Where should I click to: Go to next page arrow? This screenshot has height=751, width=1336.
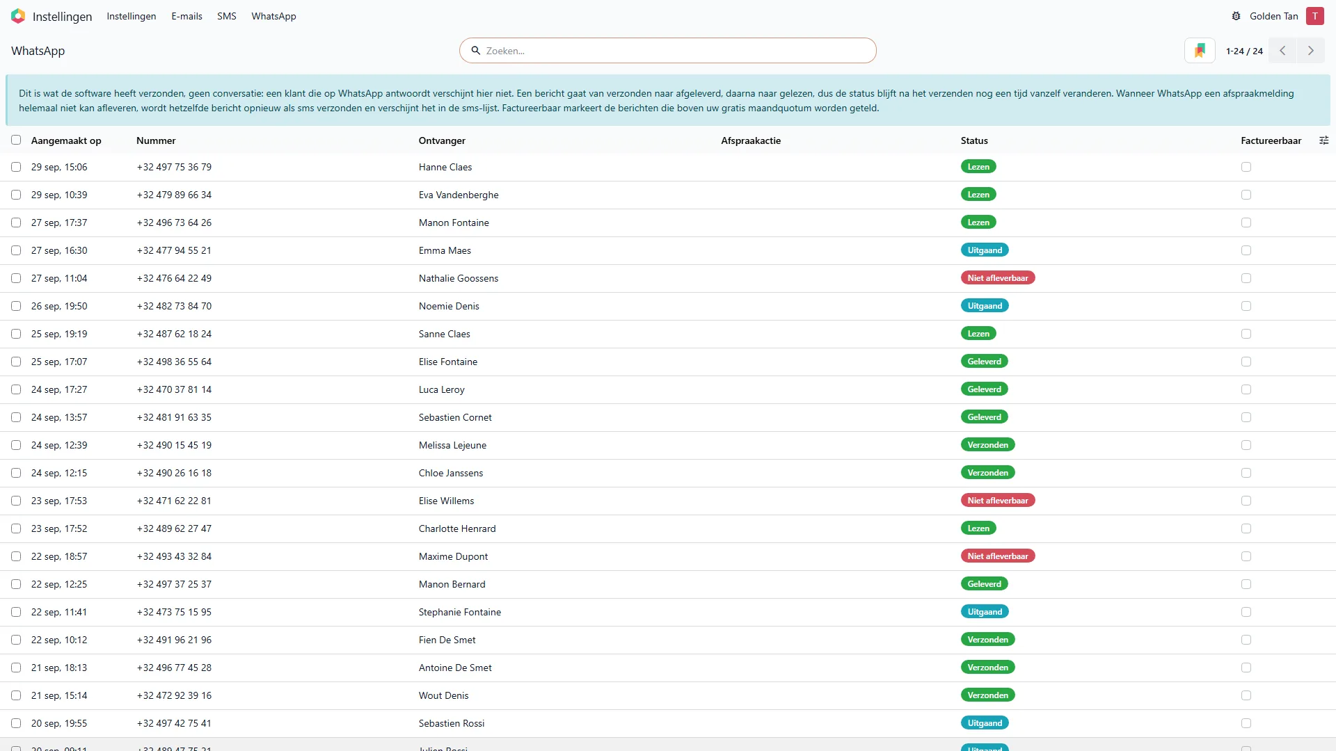point(1311,51)
